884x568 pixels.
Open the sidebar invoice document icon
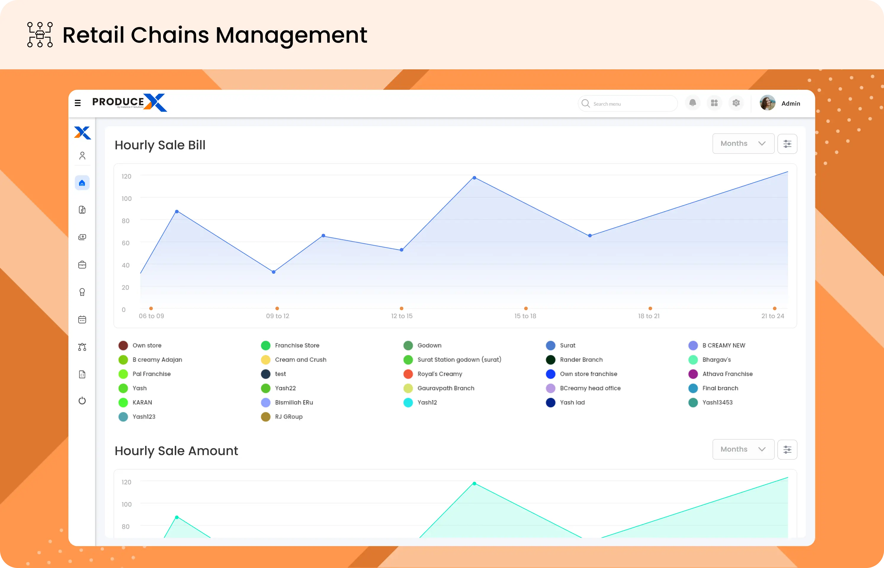(x=82, y=210)
